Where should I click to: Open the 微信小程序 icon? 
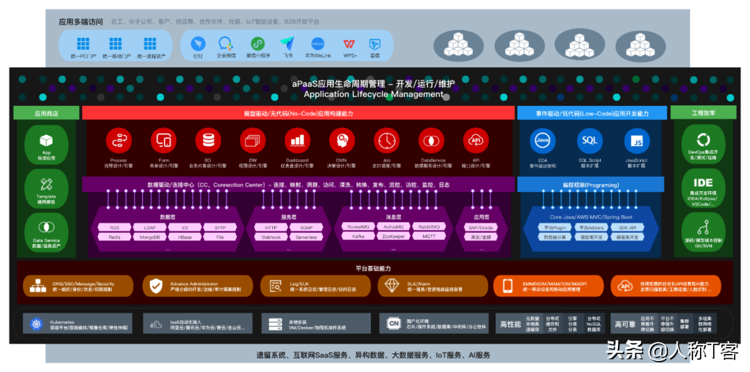click(258, 44)
